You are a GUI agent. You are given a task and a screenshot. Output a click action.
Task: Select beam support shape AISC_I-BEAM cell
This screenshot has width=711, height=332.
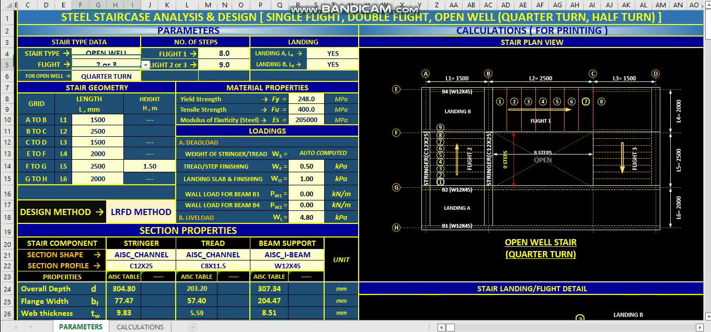coord(287,255)
